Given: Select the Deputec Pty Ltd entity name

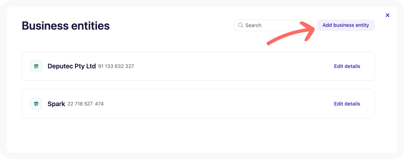Looking at the screenshot, I should click(72, 66).
